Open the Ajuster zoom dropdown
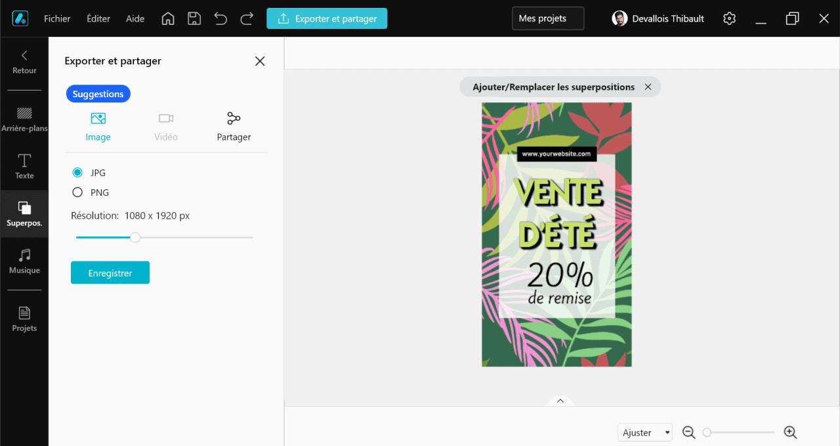 tap(644, 432)
